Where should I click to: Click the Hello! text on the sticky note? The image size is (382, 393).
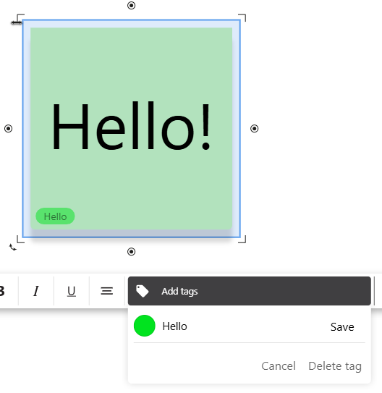(x=131, y=126)
